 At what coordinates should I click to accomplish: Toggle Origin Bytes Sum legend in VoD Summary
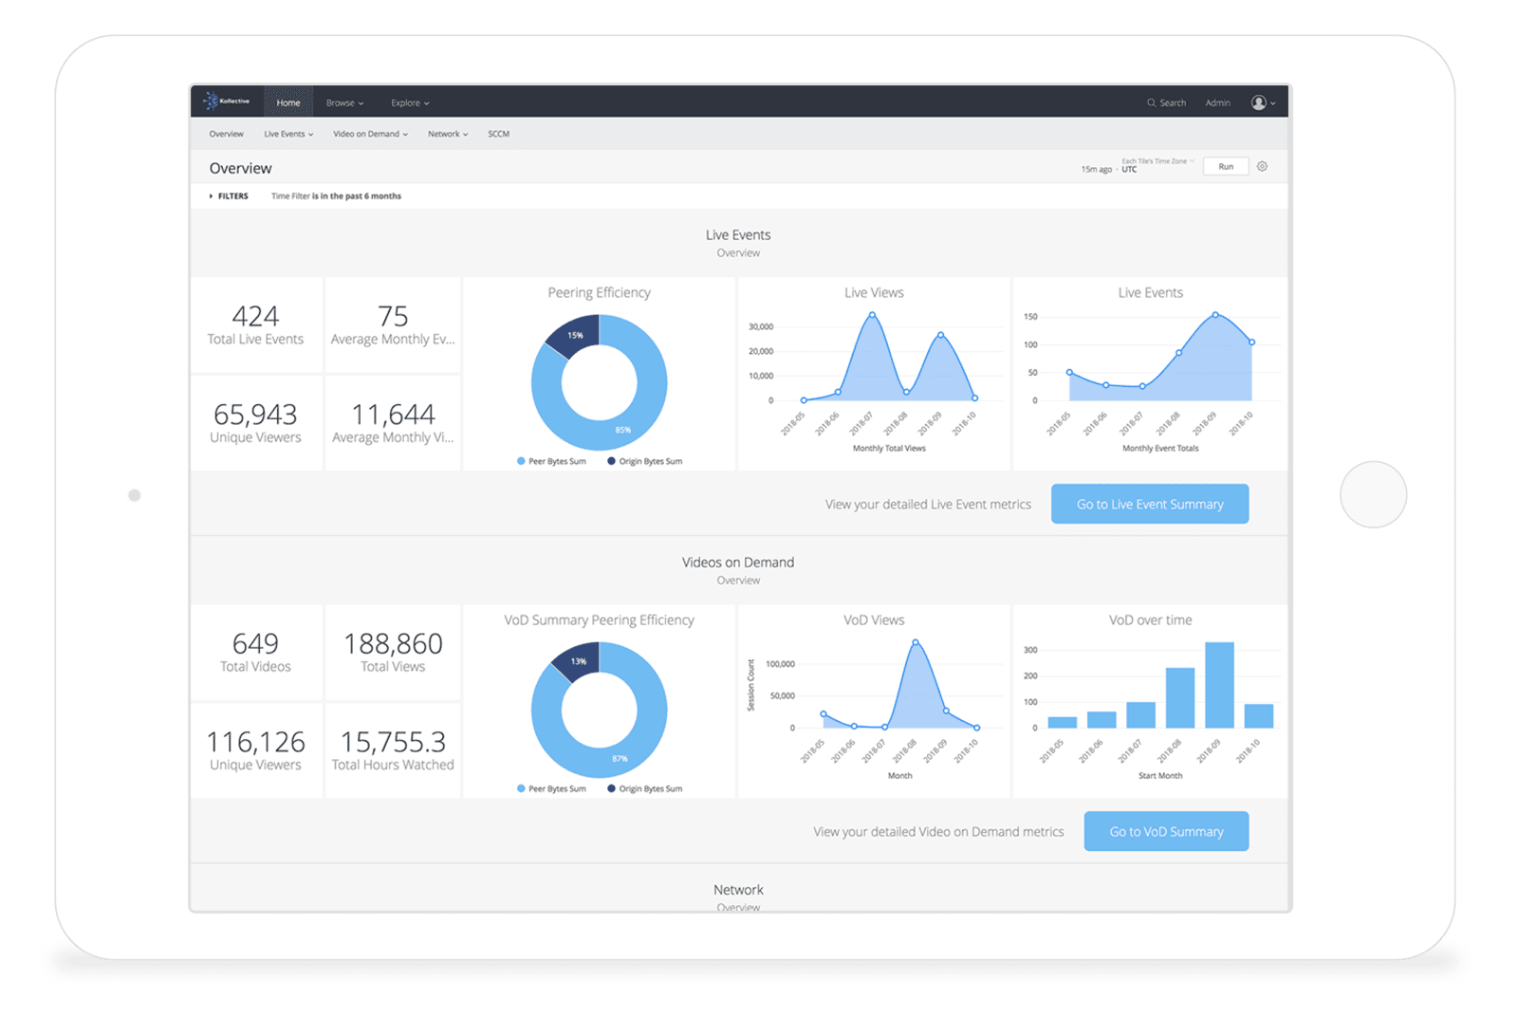644,788
